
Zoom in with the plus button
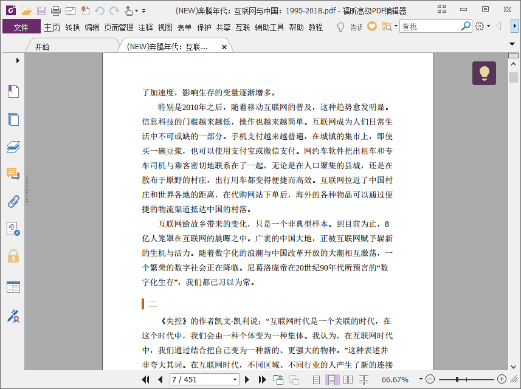tap(502, 379)
